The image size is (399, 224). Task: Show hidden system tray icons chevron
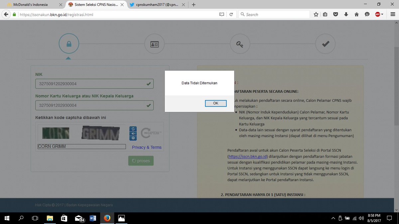[x=333, y=218]
